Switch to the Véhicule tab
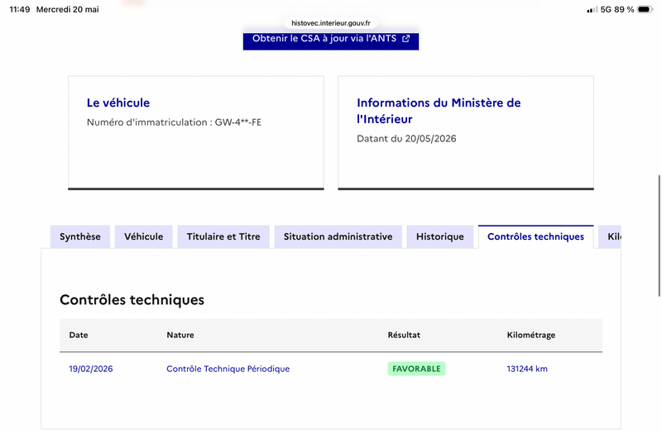The width and height of the screenshot is (662, 434). [x=143, y=236]
